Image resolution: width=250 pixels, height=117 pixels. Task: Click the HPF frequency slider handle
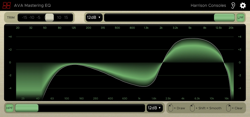pyautogui.click(x=27, y=108)
